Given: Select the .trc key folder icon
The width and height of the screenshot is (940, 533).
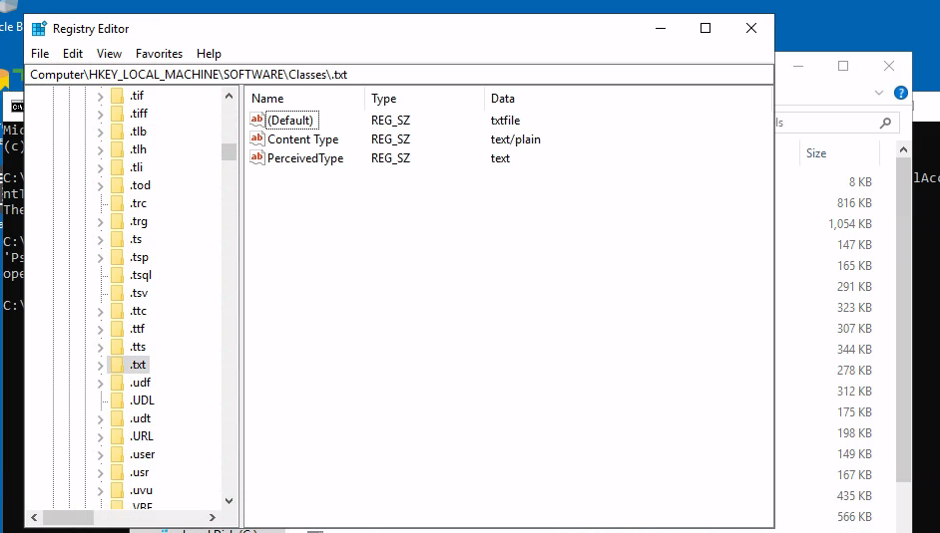Looking at the screenshot, I should (118, 203).
